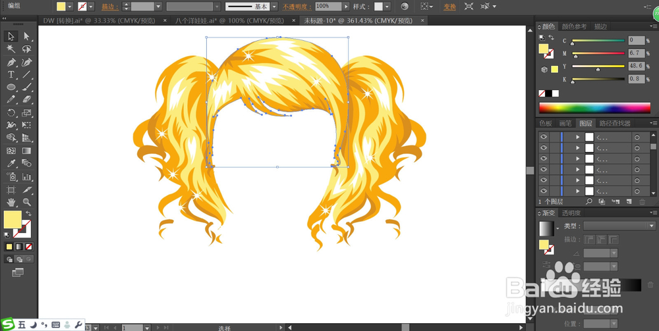The image size is (659, 331).
Task: Select the Mesh tool
Action: [11, 151]
